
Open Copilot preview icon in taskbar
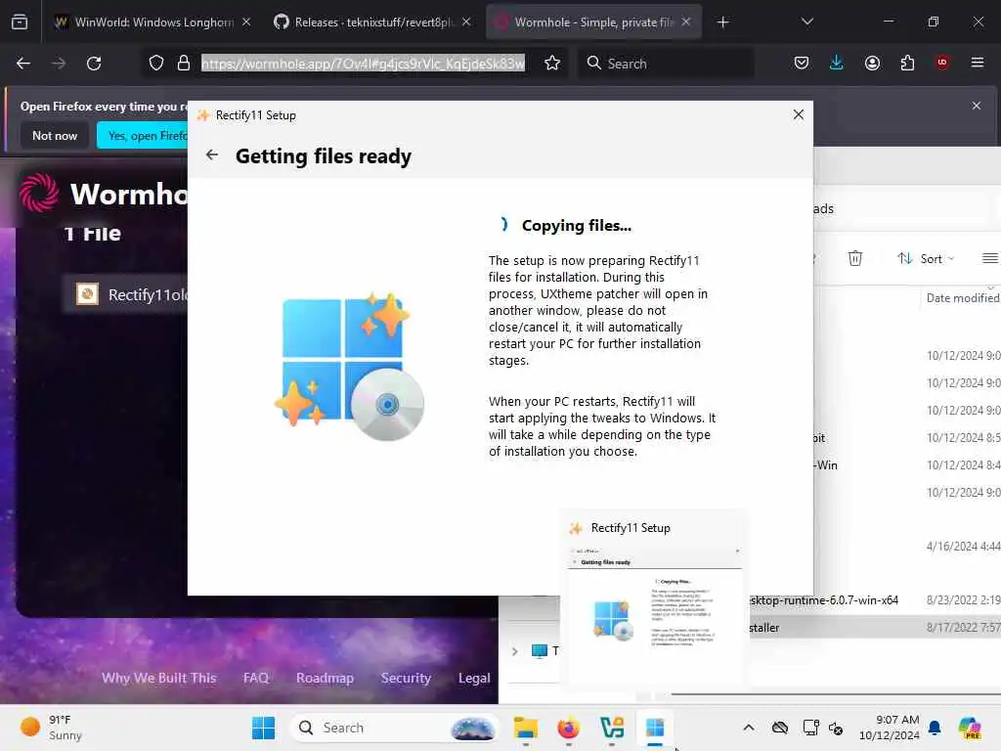click(970, 728)
